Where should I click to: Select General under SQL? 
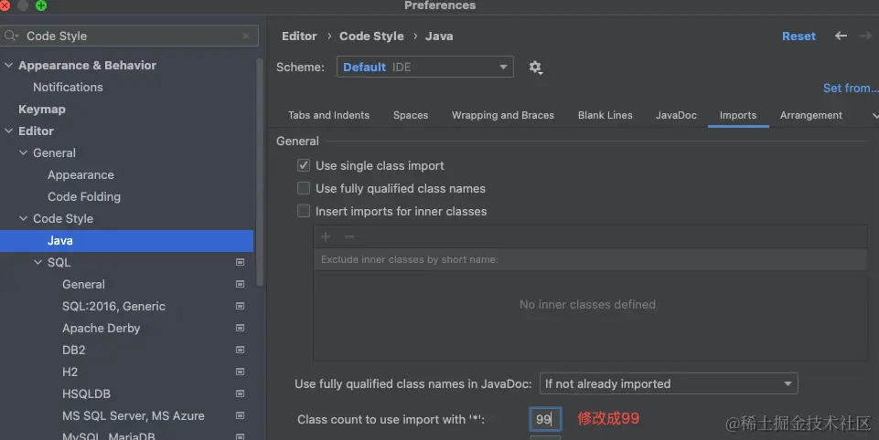83,284
